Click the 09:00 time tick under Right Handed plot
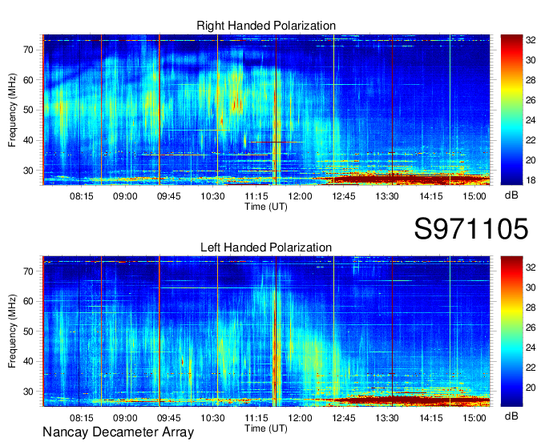Screen dimensions: 545x442 (x=125, y=196)
